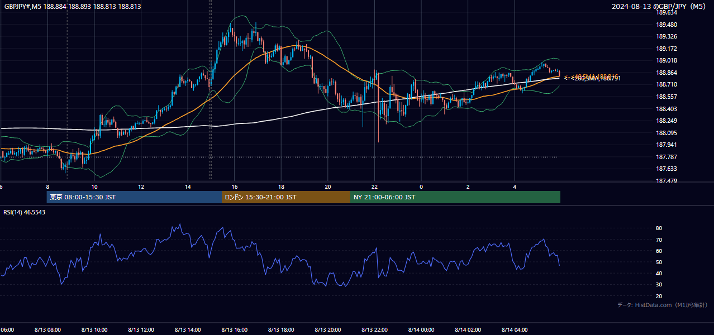The height and width of the screenshot is (335, 714).
Task: Click RSI scale value 40
Action: (x=659, y=273)
